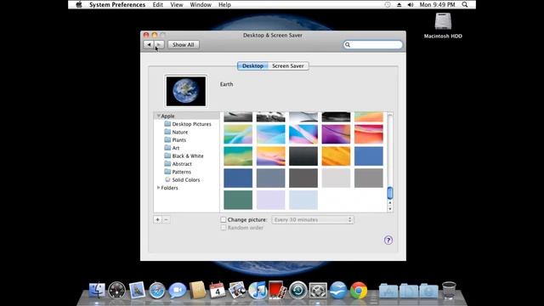Click the Spotlight magnifier in menu bar

(465, 4)
